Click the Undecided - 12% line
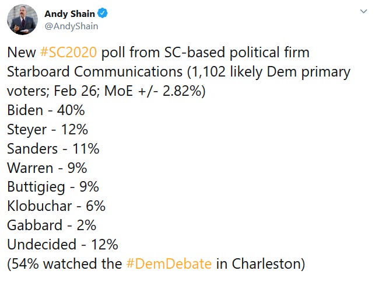 (x=62, y=244)
